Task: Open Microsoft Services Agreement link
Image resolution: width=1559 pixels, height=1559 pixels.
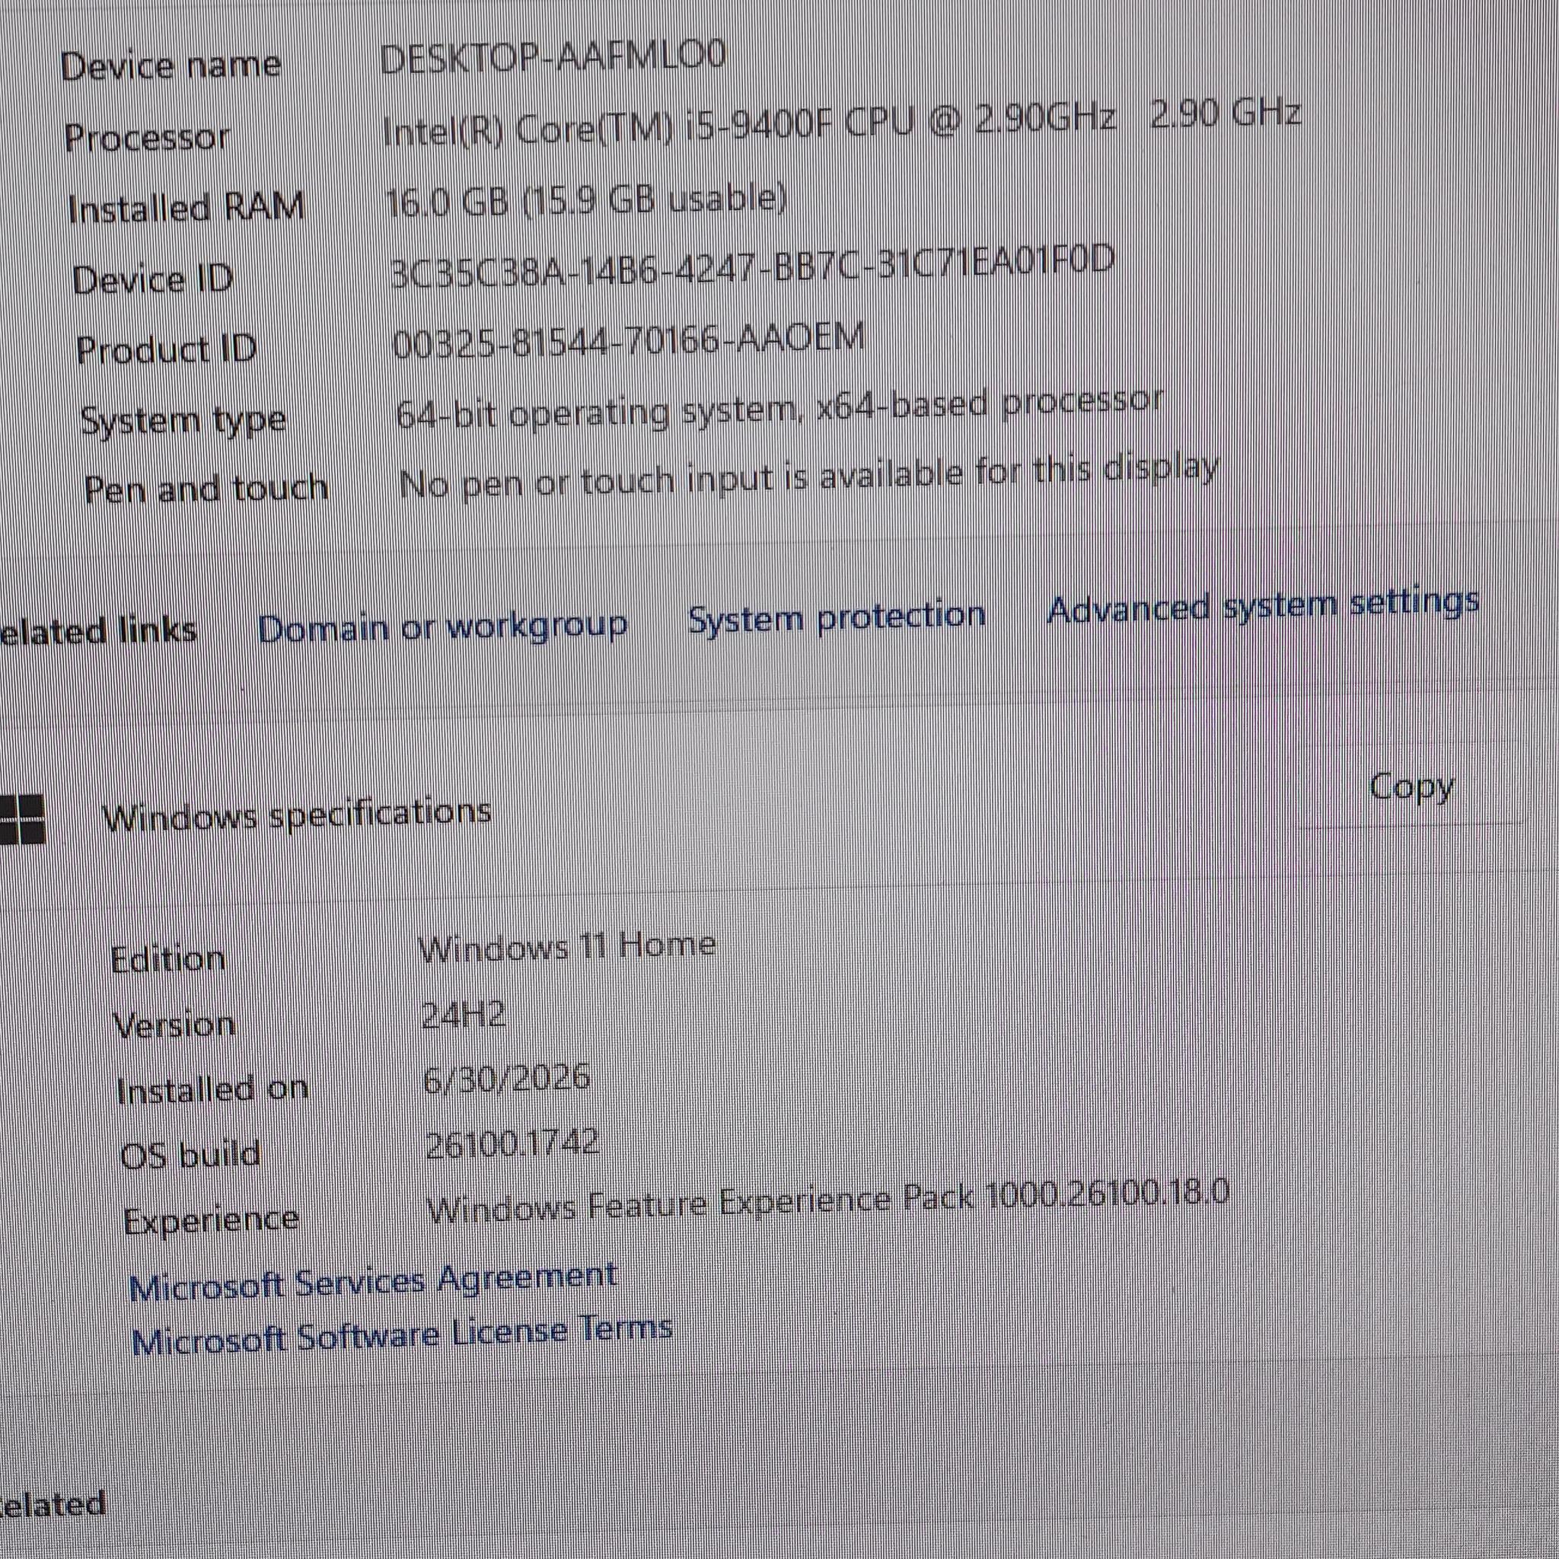Action: (x=374, y=1280)
